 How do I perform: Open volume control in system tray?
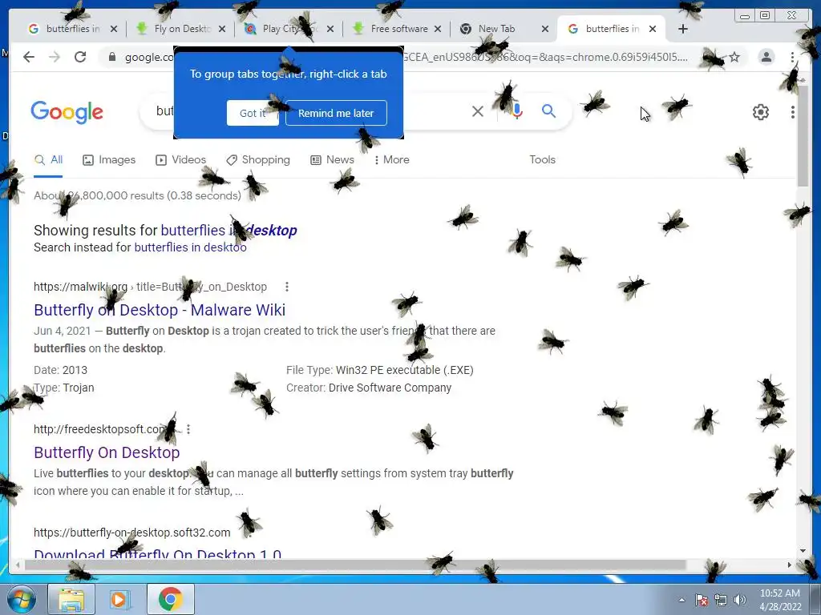(740, 600)
